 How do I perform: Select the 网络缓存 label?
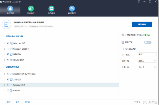pos(17,54)
